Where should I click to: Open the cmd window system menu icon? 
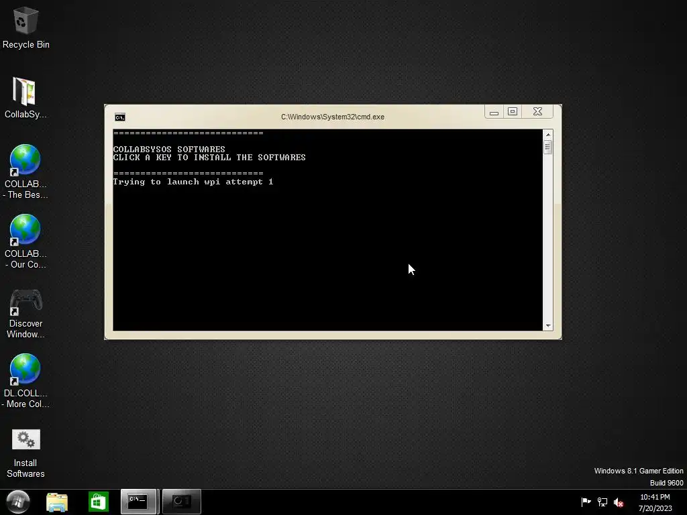(x=119, y=117)
